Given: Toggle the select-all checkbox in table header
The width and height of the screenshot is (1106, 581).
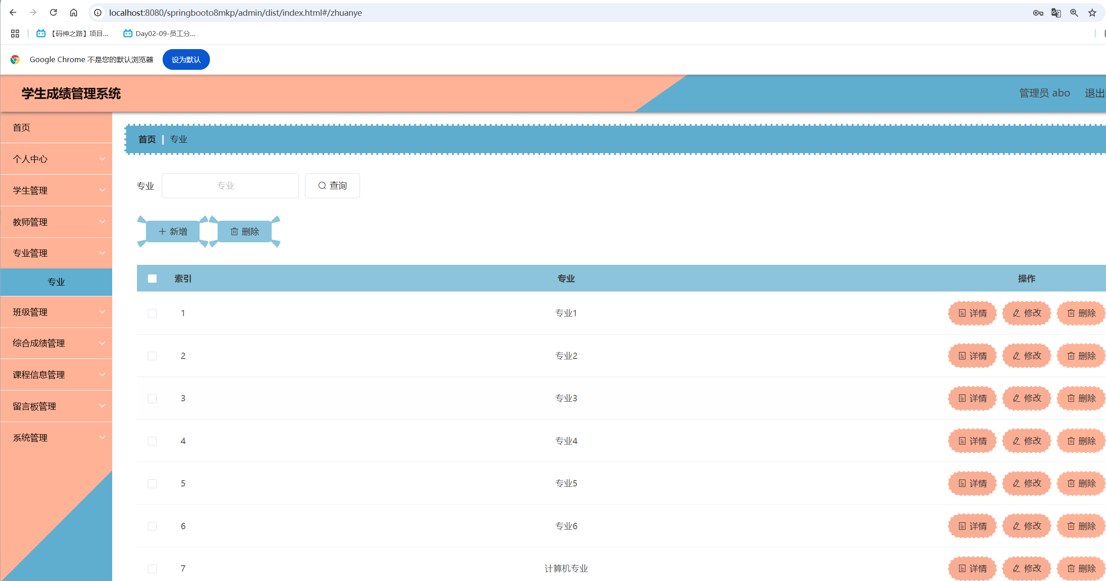Looking at the screenshot, I should click(152, 279).
